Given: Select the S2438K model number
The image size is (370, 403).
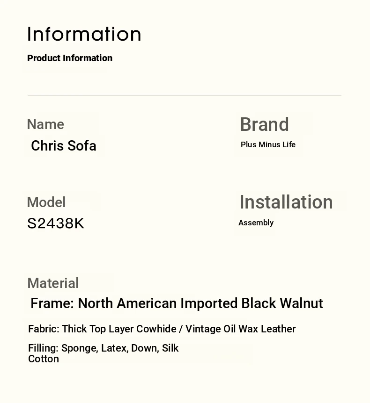Looking at the screenshot, I should (x=56, y=223).
